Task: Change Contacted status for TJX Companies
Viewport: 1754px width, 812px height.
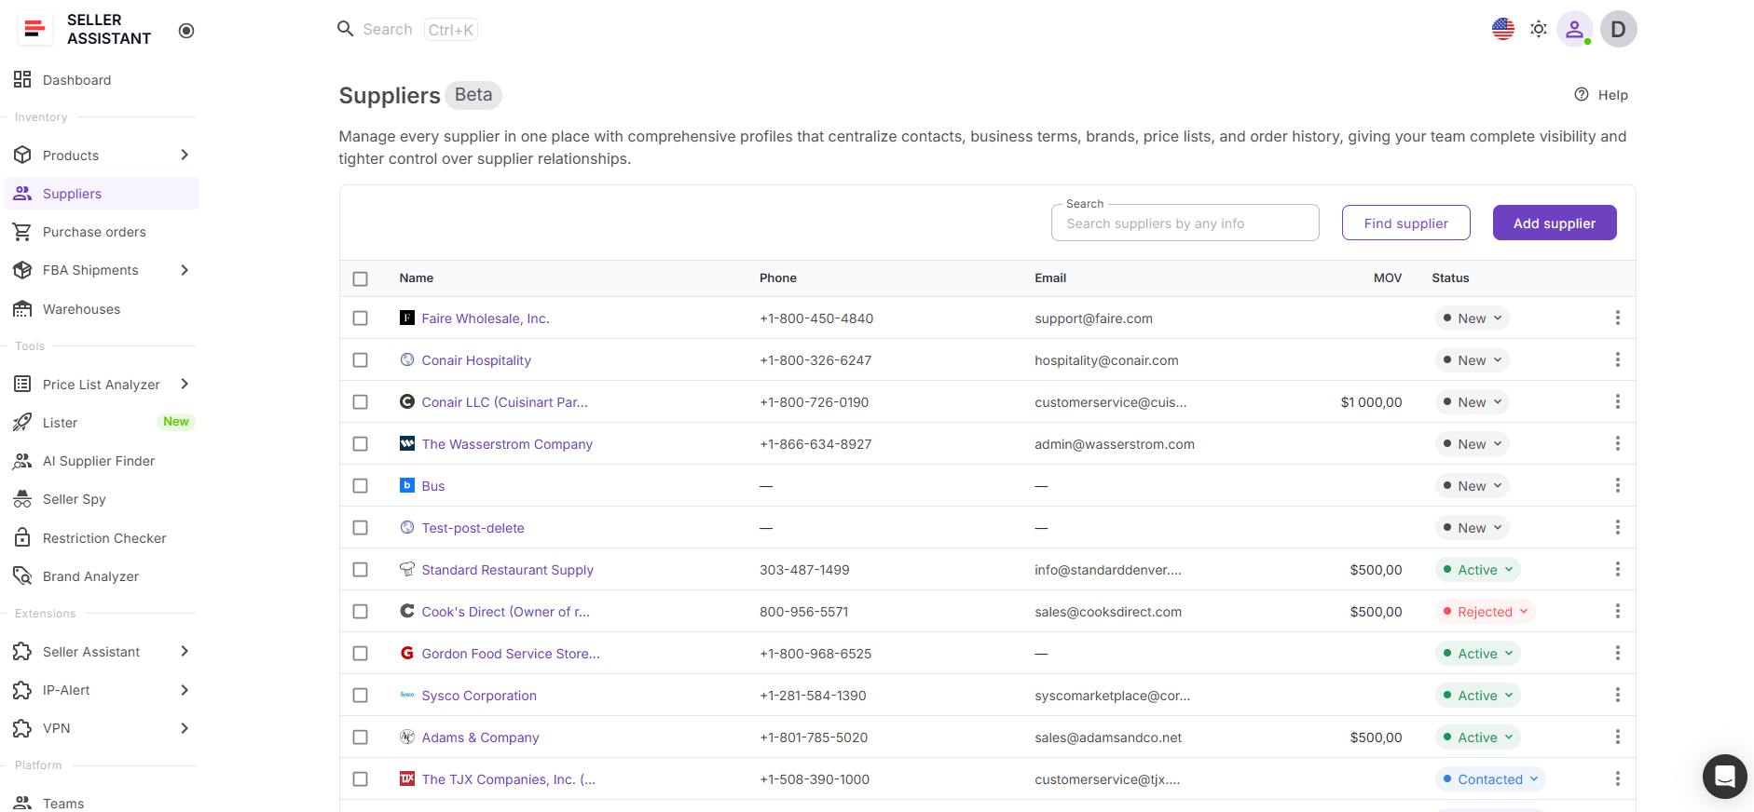Action: point(1490,779)
